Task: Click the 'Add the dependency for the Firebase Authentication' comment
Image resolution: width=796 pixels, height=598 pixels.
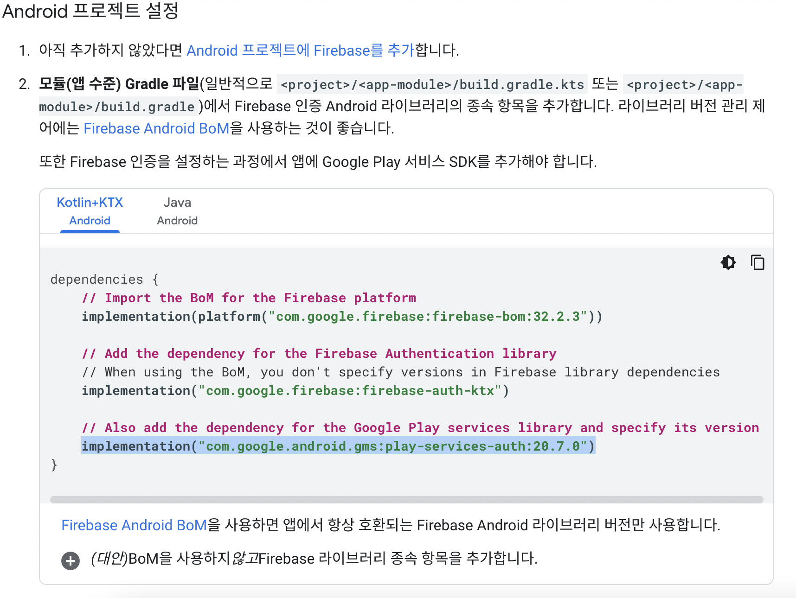Action: click(319, 354)
